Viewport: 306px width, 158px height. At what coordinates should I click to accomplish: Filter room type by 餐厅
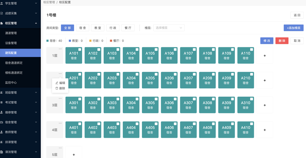pos(128,28)
